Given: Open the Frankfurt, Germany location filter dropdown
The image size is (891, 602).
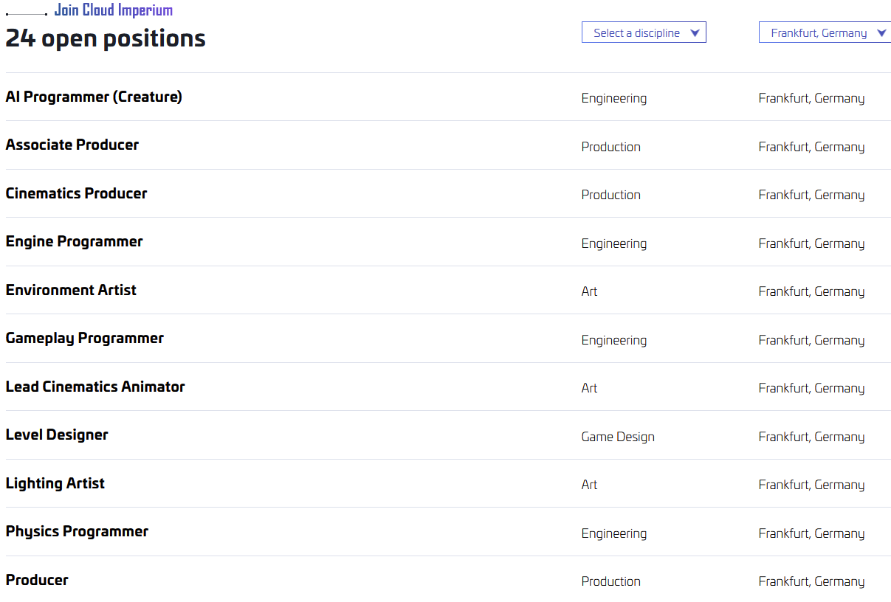Looking at the screenshot, I should tap(825, 32).
